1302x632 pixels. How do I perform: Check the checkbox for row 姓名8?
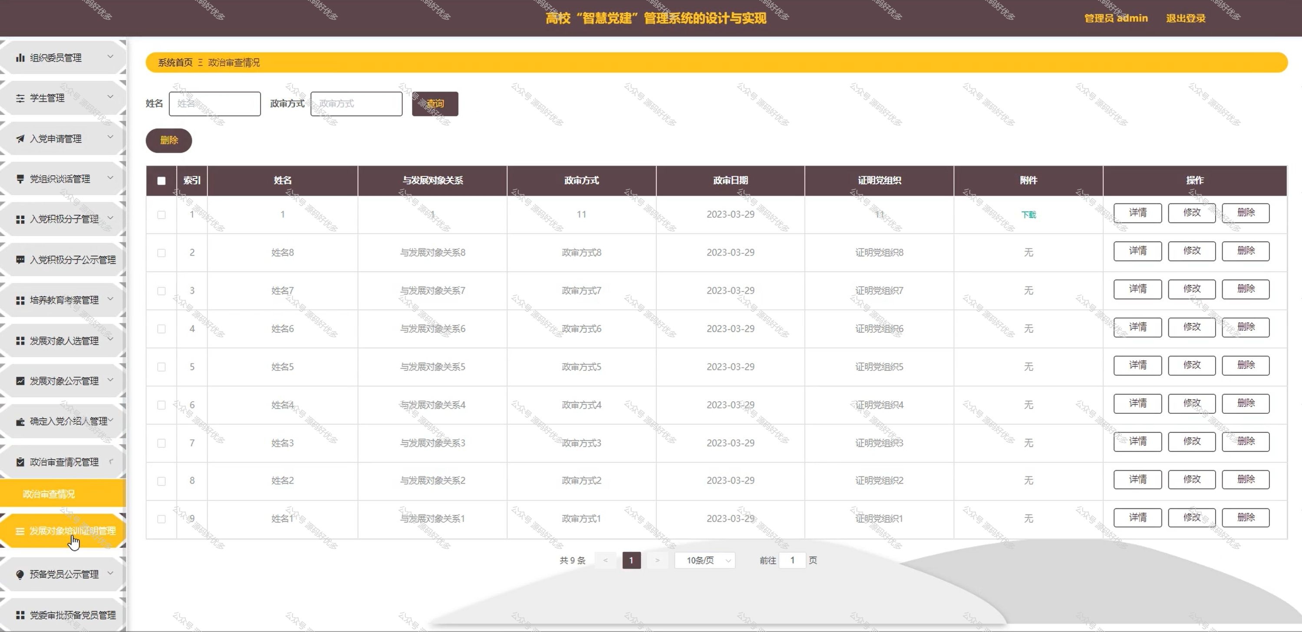[x=161, y=252]
